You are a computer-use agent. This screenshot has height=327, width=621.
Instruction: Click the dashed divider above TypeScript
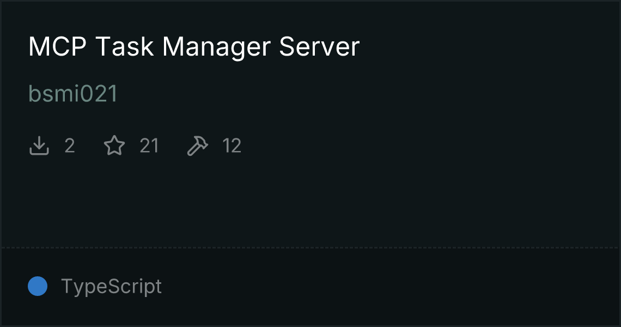pyautogui.click(x=310, y=248)
